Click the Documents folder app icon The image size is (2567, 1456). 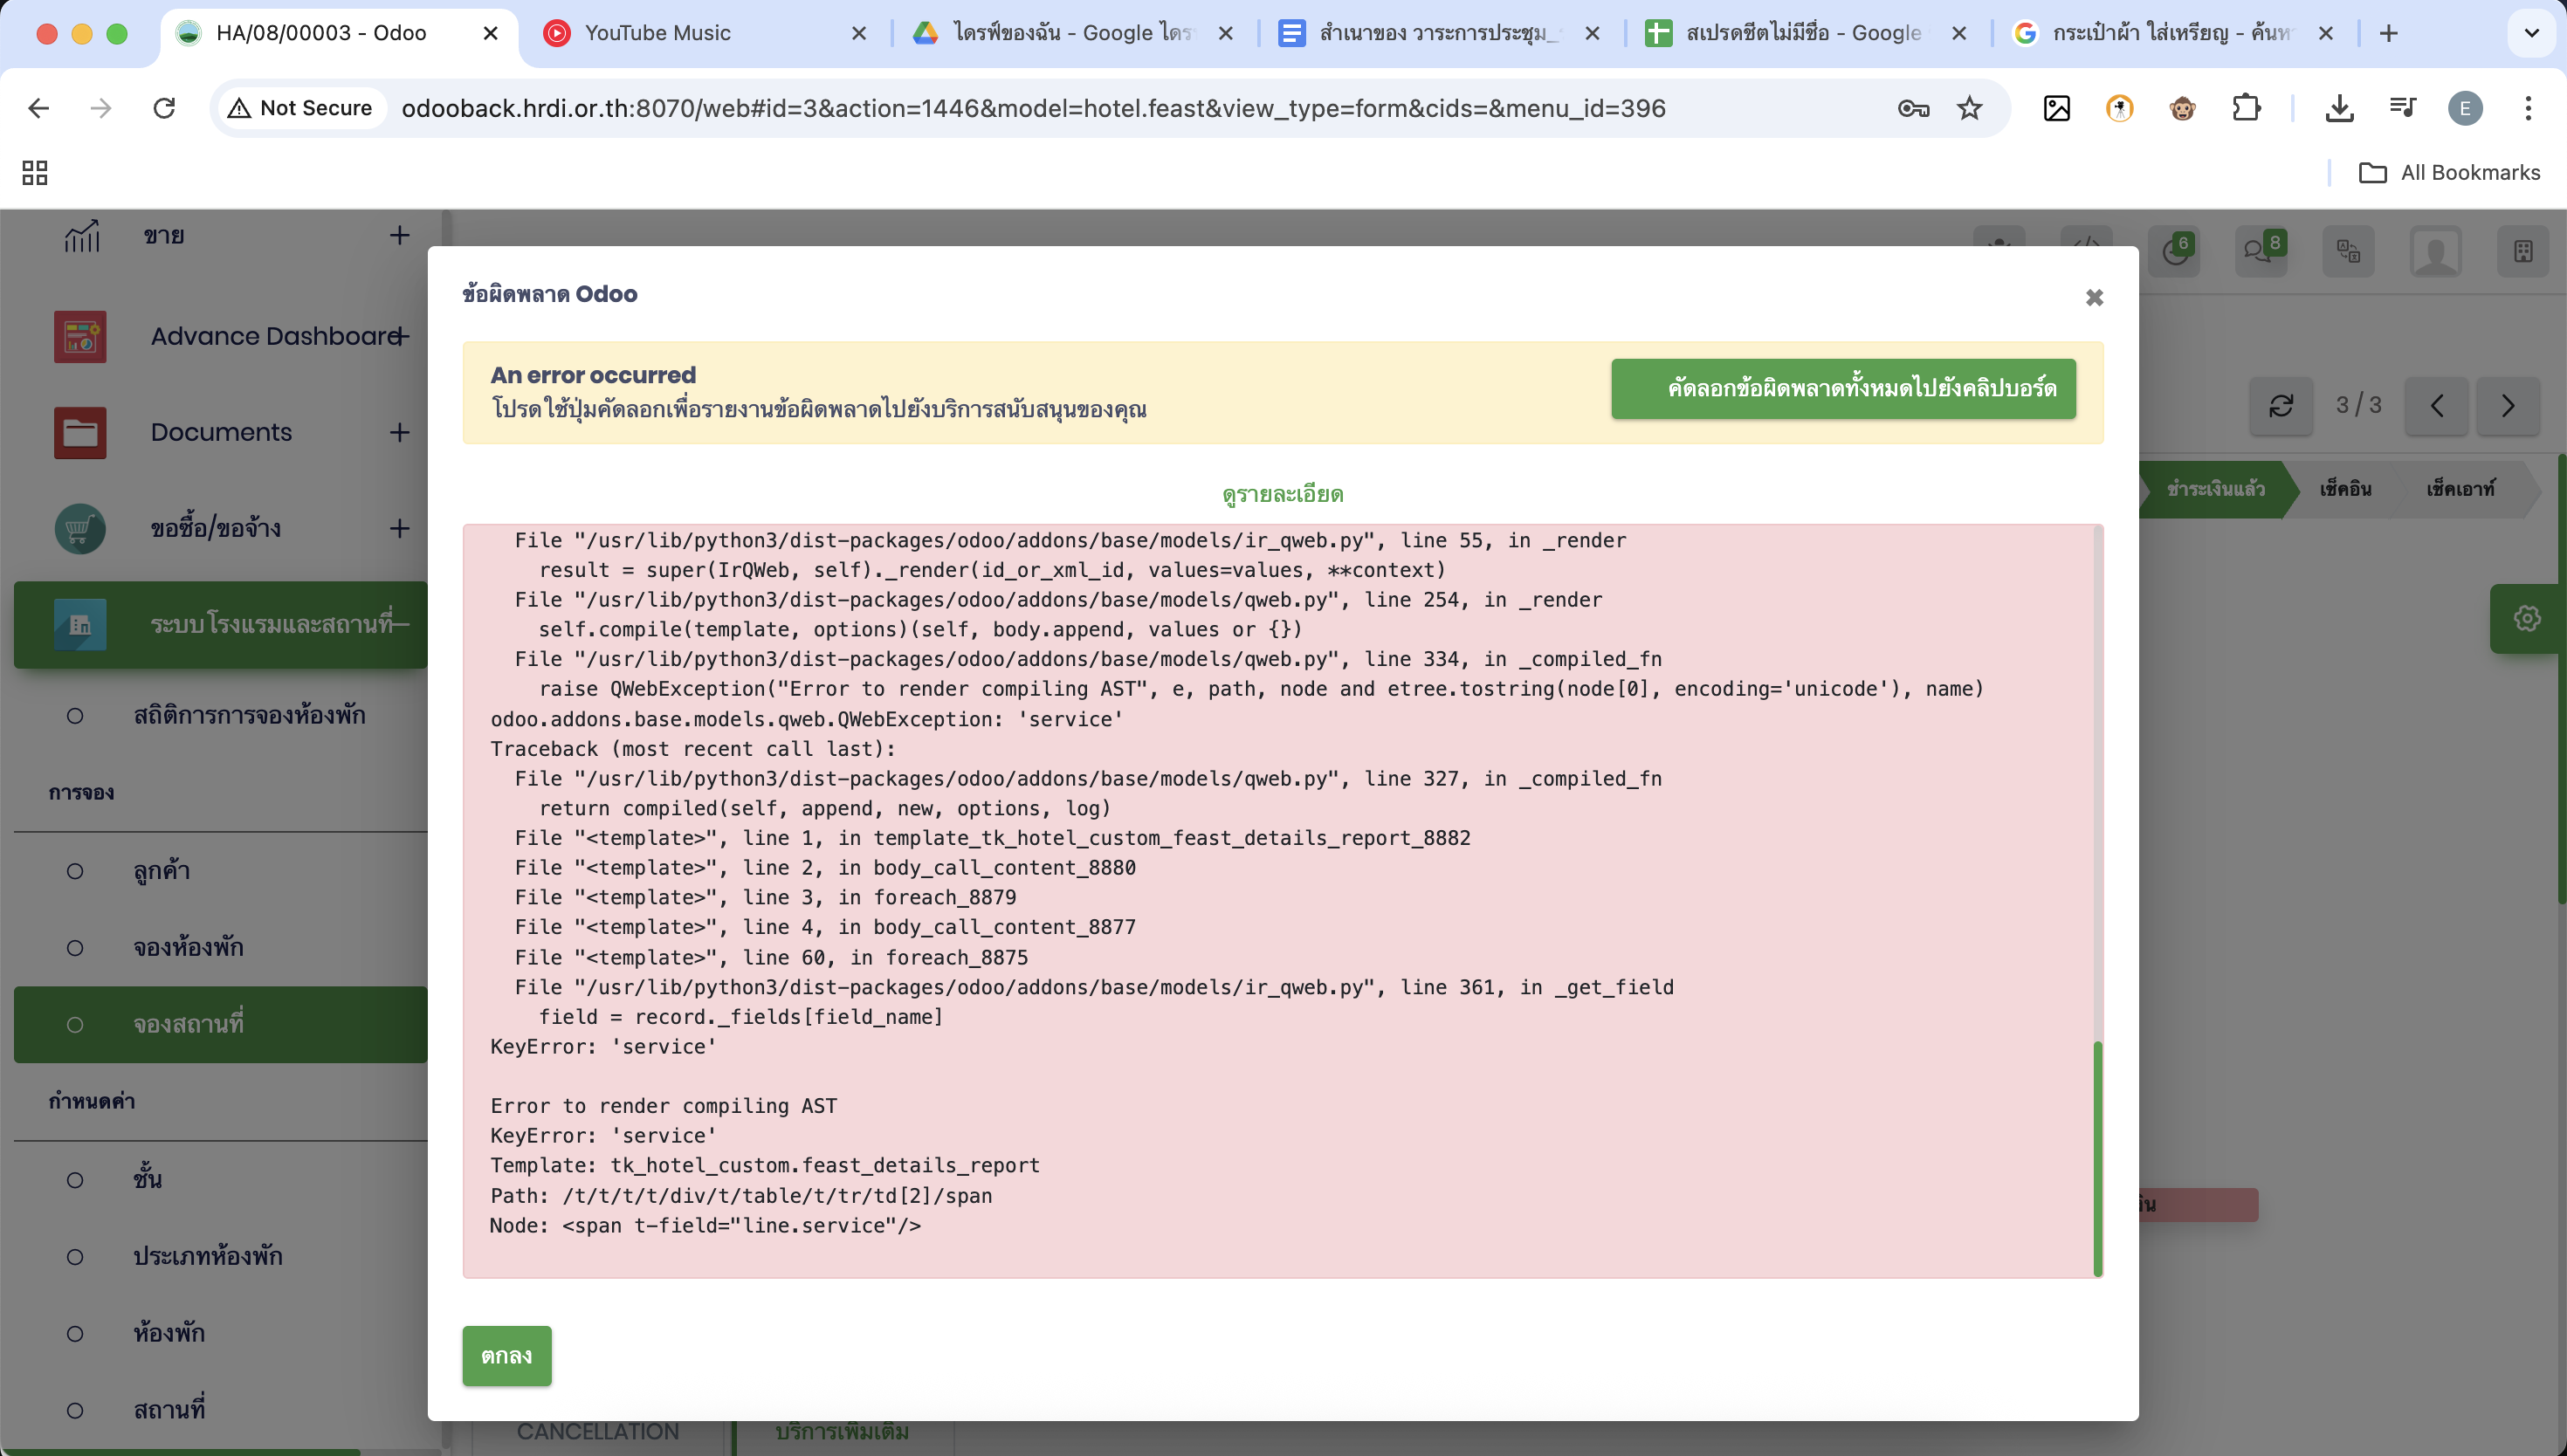coord(80,432)
